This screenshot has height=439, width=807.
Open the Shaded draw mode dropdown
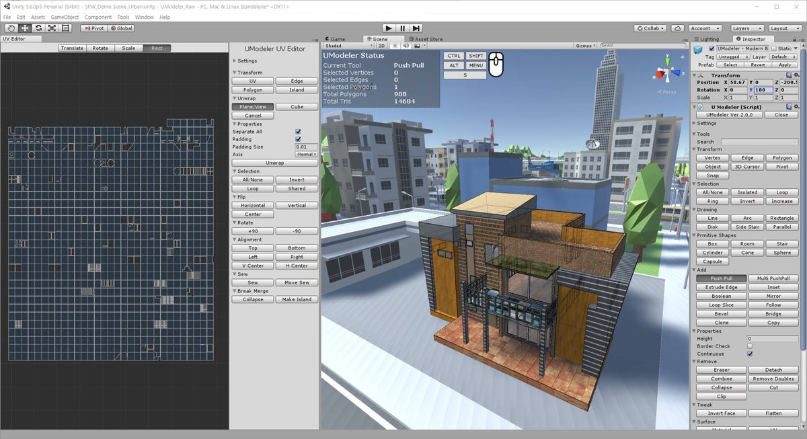(x=350, y=46)
